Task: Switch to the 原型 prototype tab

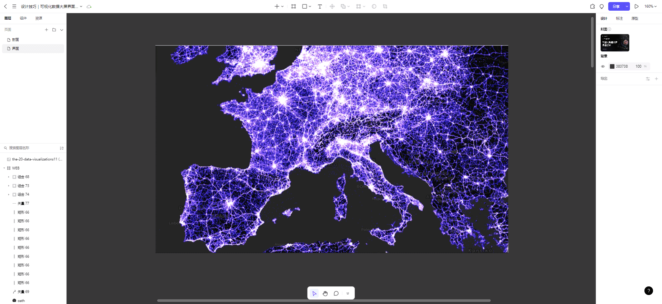Action: point(635,19)
